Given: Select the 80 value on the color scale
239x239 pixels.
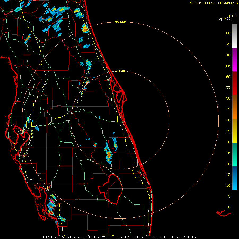Looking at the screenshot, I should pyautogui.click(x=228, y=33).
